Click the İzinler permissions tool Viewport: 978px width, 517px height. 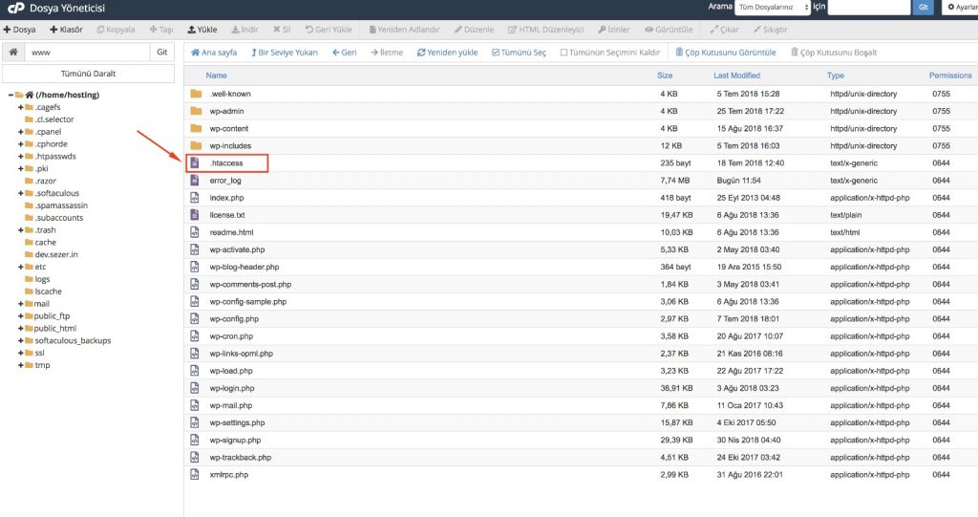(614, 30)
